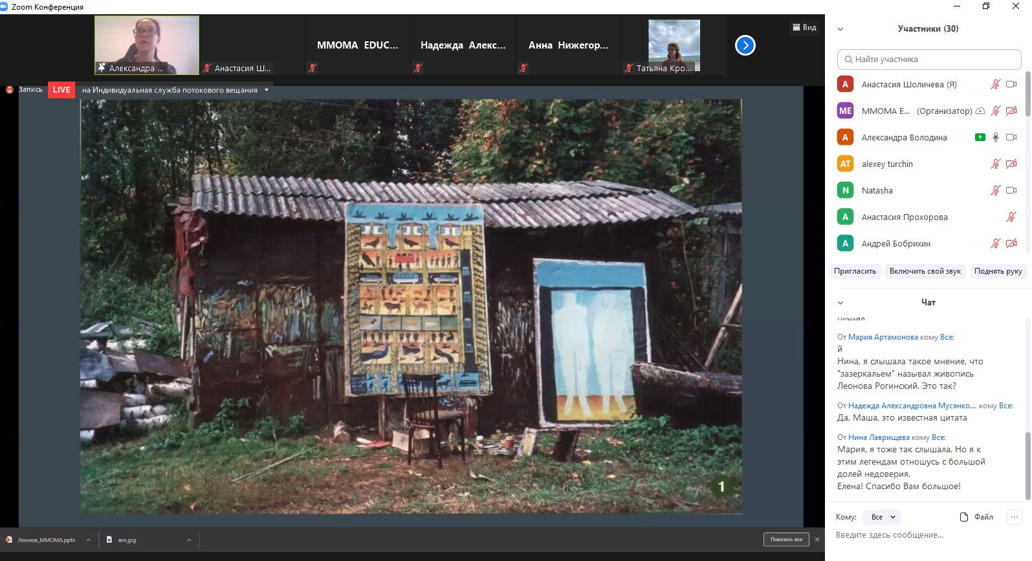Click the three-dots more options in chat
This screenshot has width=1032, height=561.
[x=1015, y=516]
